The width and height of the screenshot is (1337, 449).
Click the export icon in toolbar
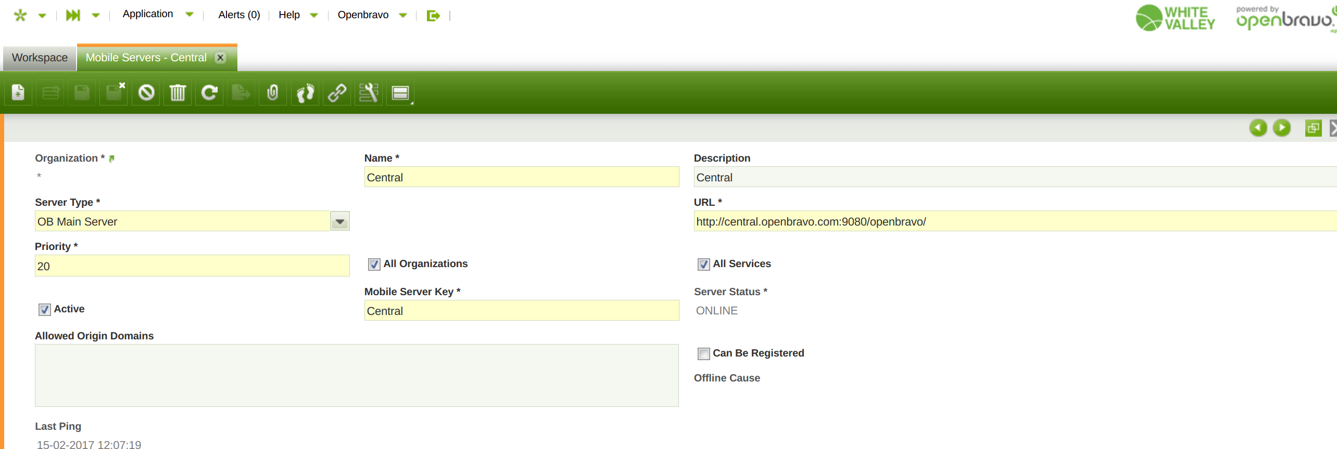241,93
